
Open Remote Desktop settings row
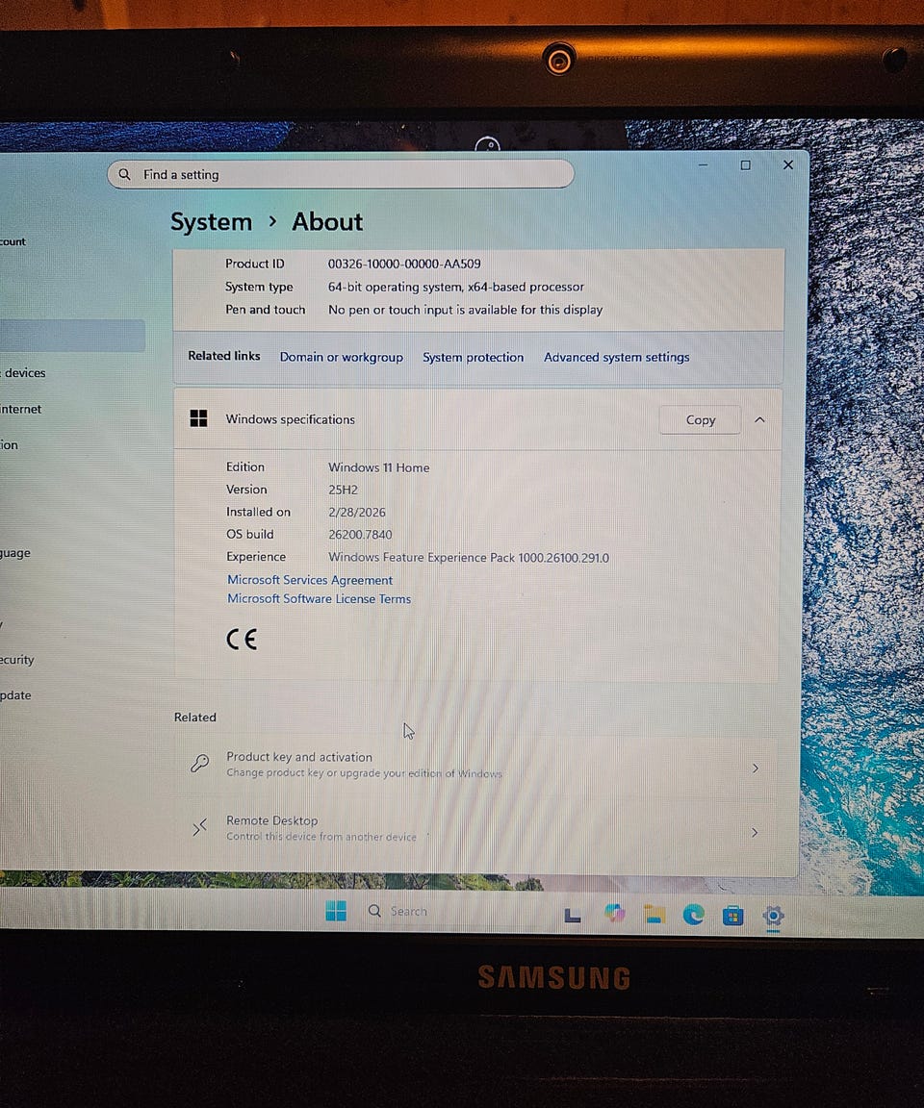(x=475, y=830)
